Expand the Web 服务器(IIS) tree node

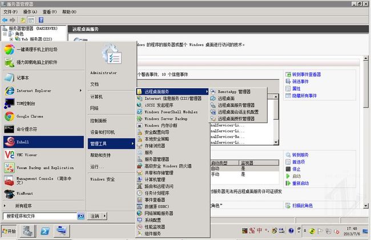pyautogui.click(x=11, y=39)
